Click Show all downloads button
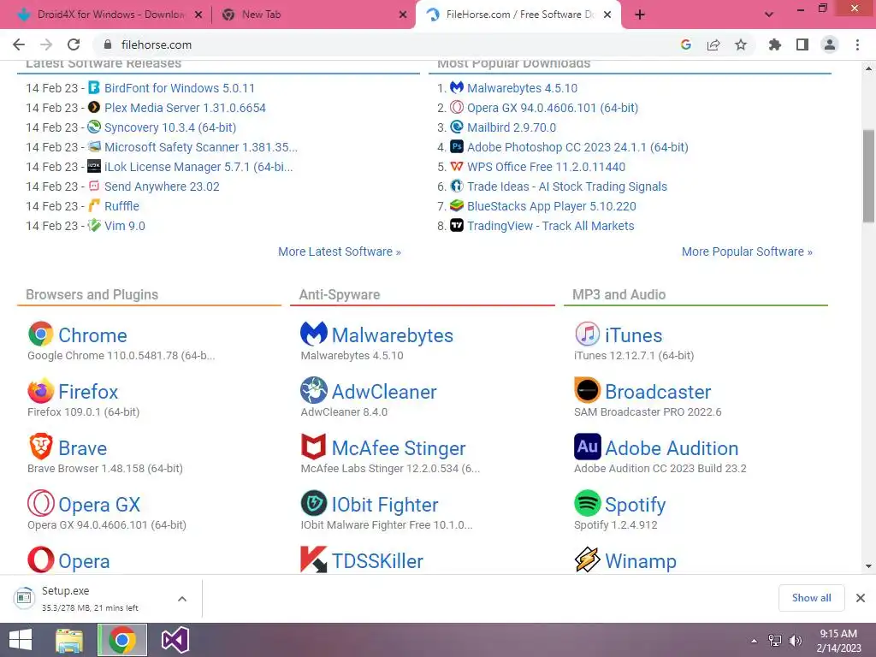 pos(811,598)
